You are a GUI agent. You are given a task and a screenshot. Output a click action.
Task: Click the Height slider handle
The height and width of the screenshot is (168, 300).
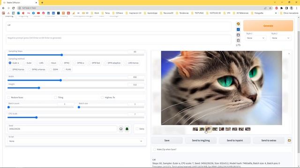click(x=39, y=88)
